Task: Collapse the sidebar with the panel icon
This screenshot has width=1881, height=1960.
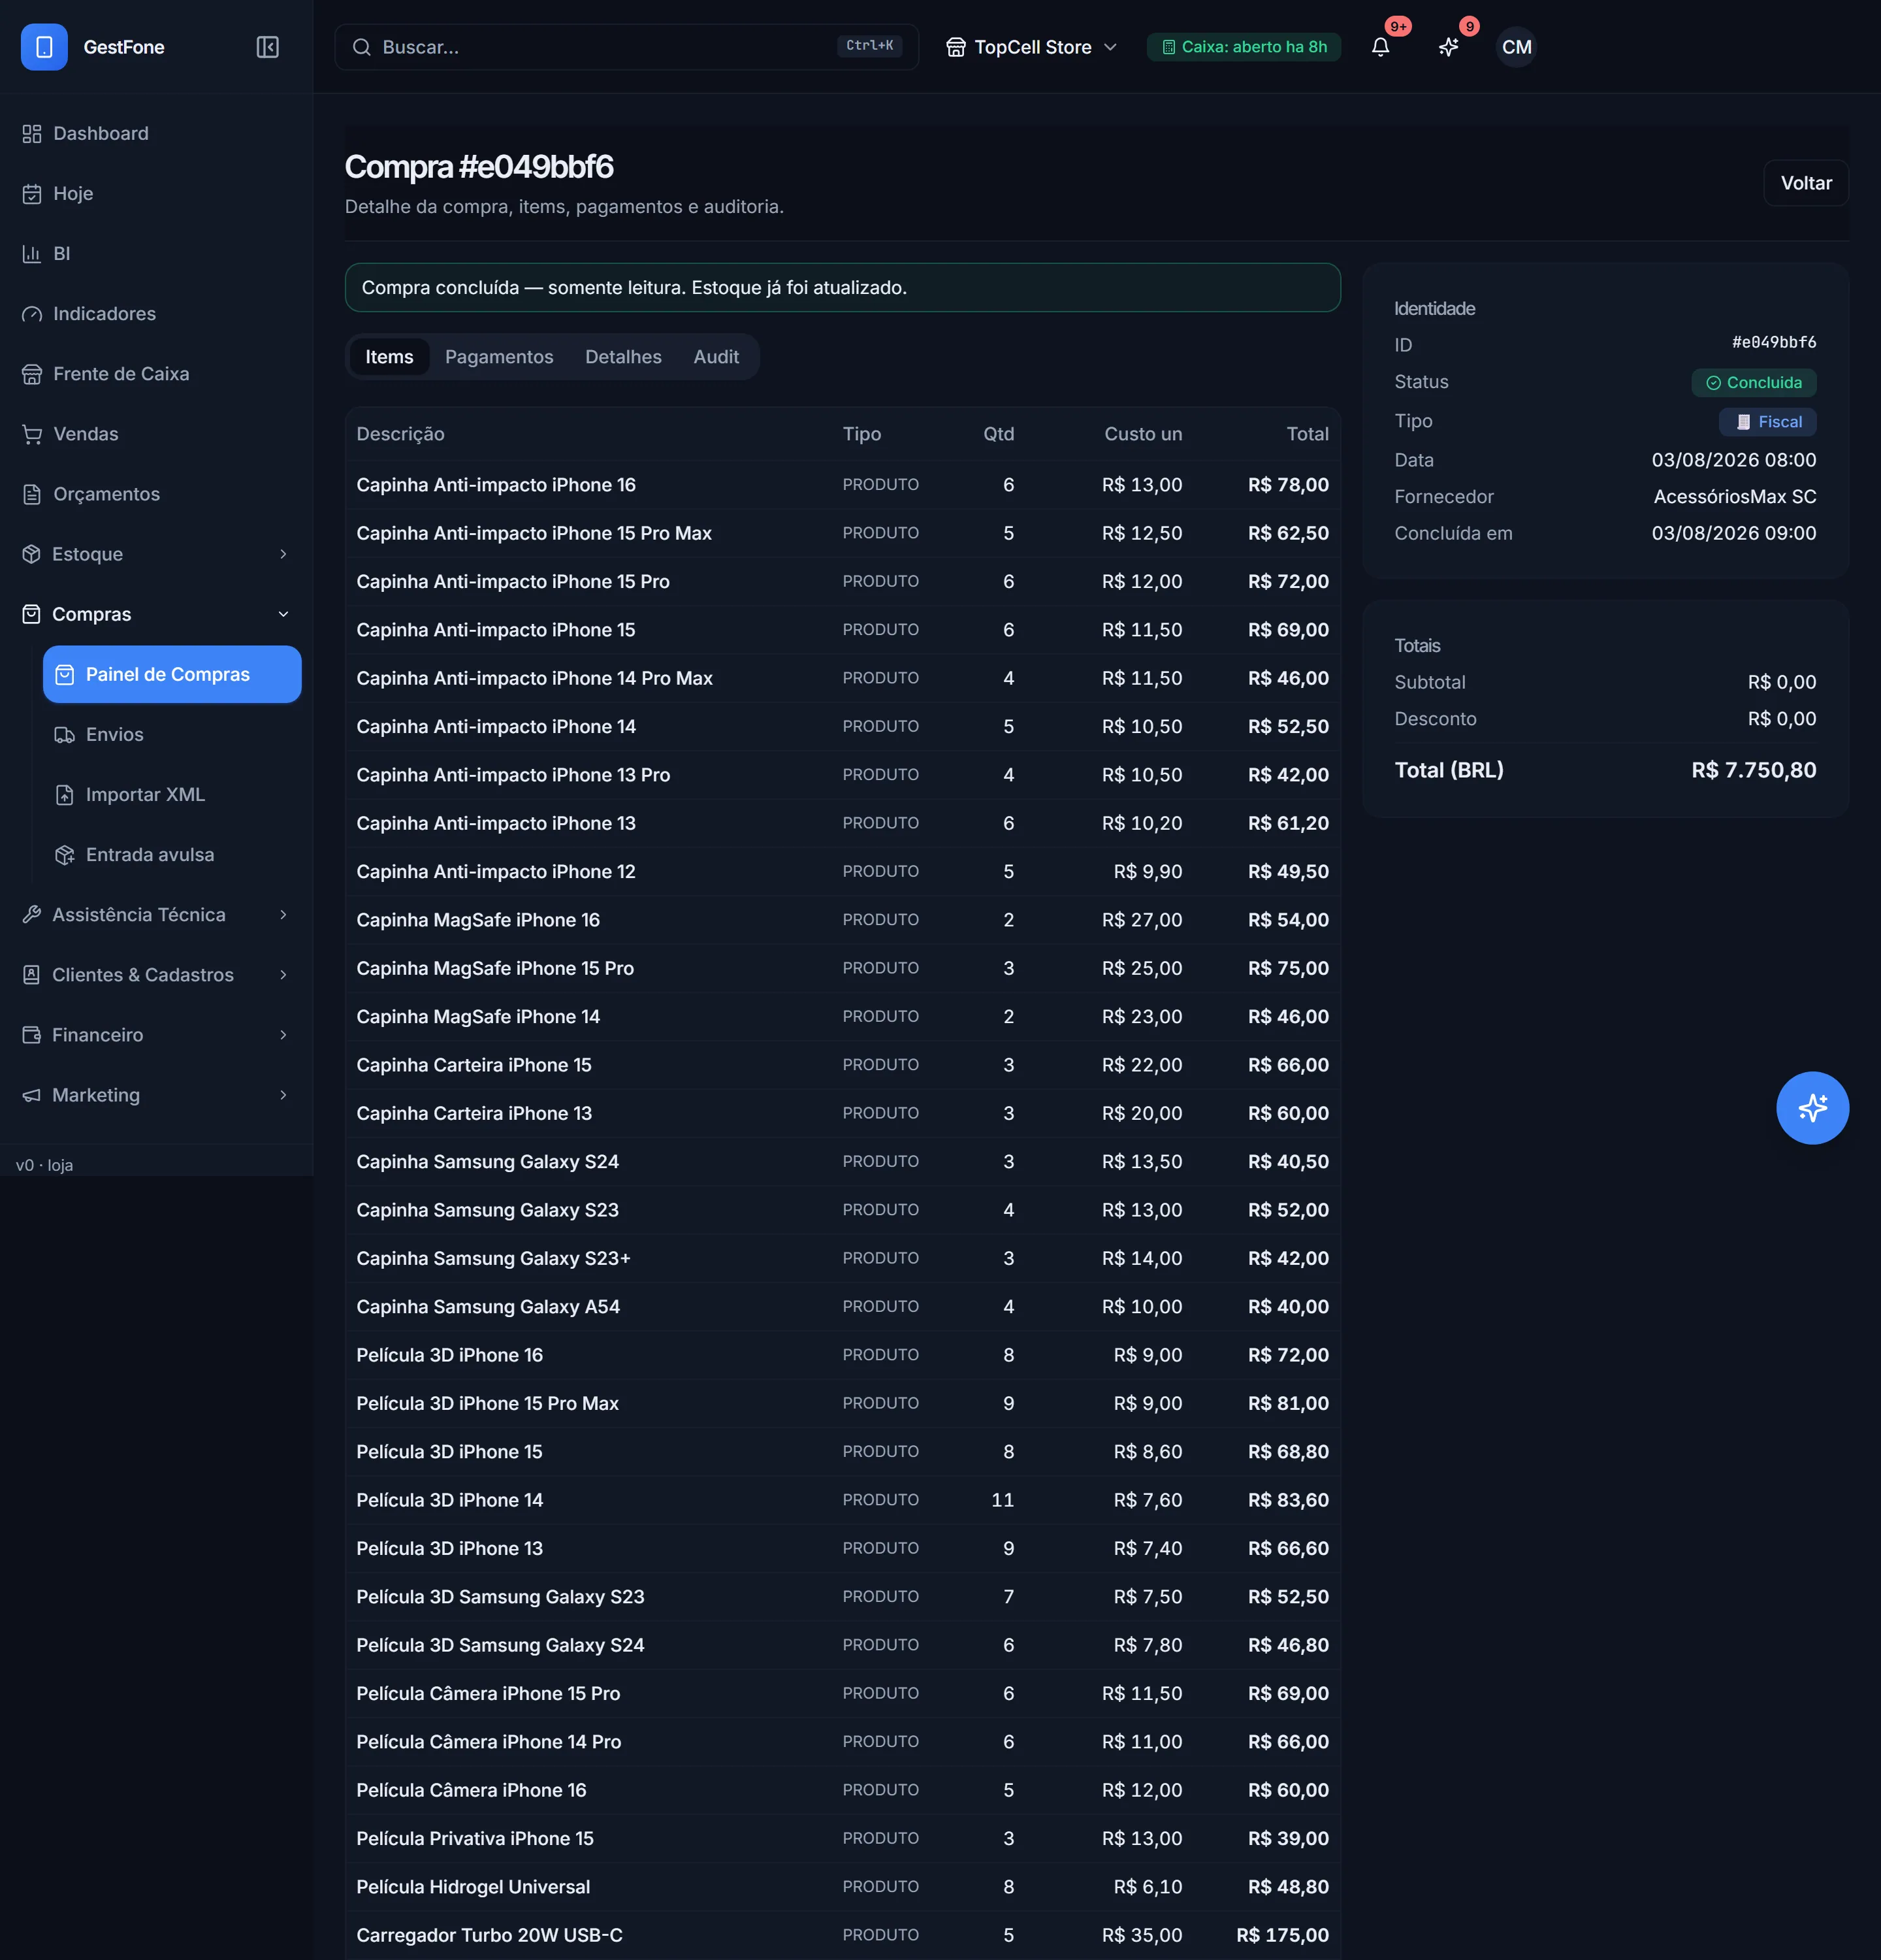Action: pyautogui.click(x=267, y=47)
